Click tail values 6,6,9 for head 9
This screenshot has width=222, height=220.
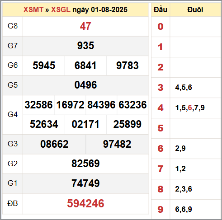click(184, 209)
